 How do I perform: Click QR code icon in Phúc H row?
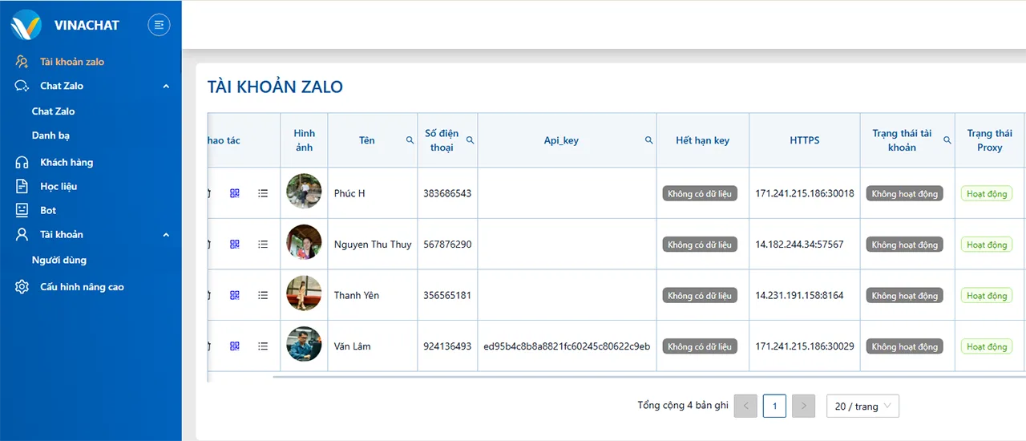click(x=235, y=193)
